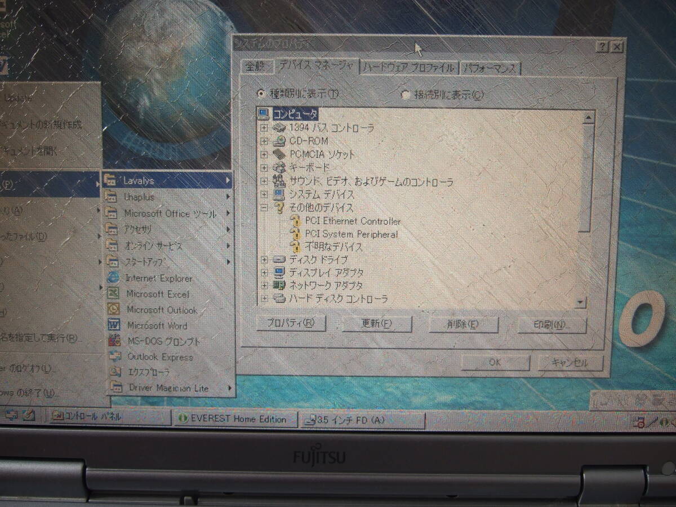676x507 pixels.
Task: Select PCI System Peripheral text entry
Action: (352, 234)
